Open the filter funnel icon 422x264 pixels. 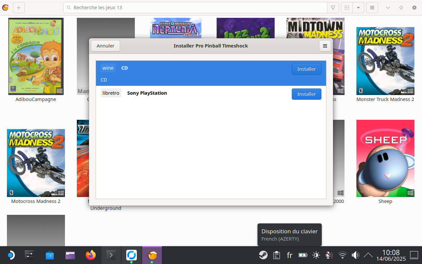(x=333, y=7)
